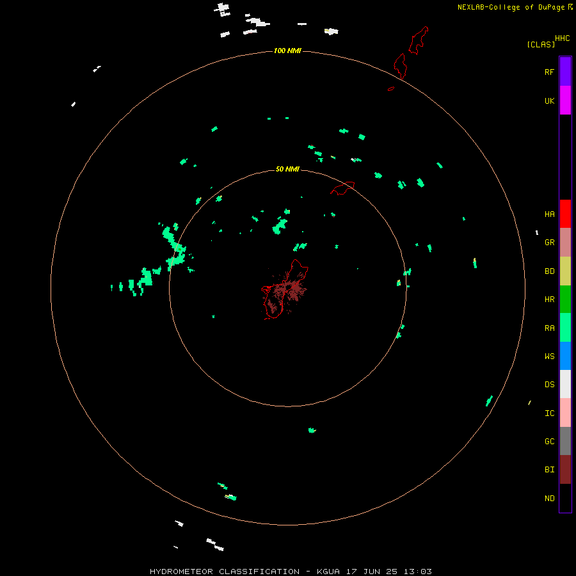Click the RF legend label
Screen dimensions: 576x576
[x=549, y=72]
